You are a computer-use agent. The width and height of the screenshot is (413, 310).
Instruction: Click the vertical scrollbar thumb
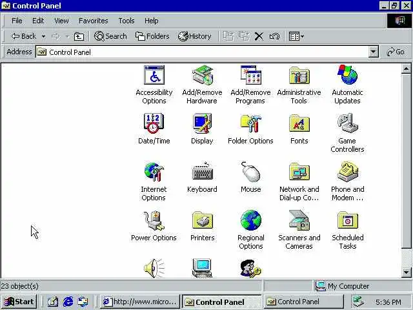point(406,161)
